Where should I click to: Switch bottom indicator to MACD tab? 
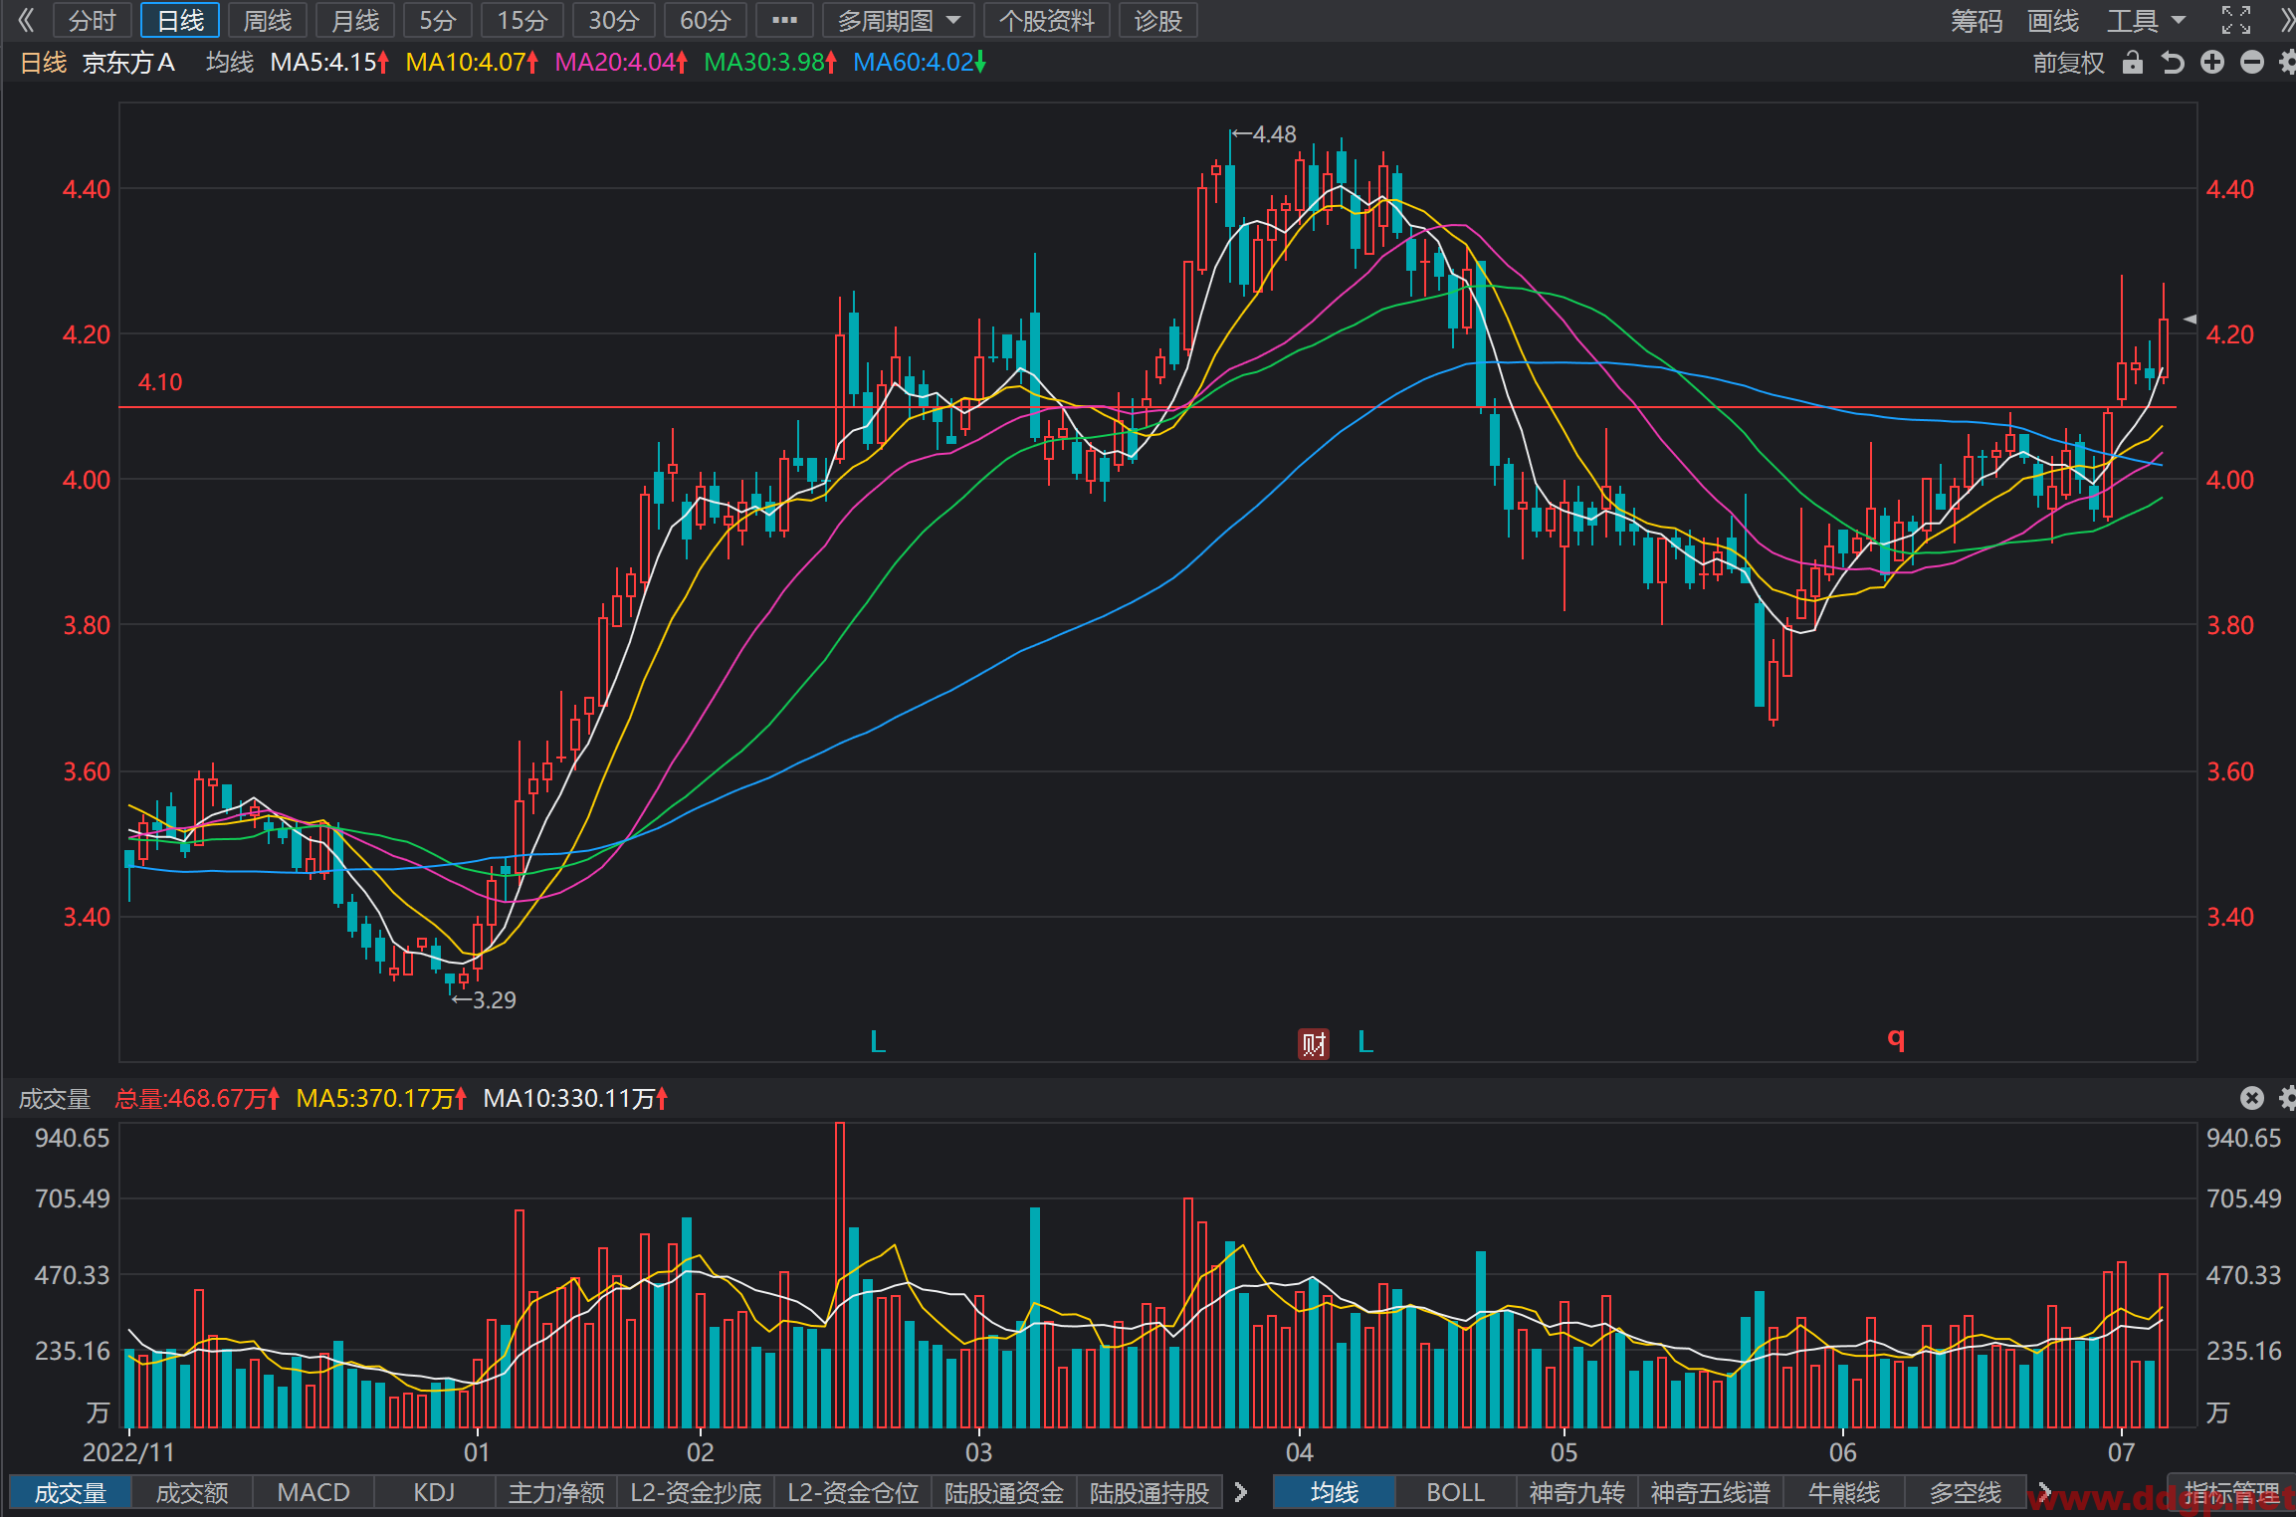click(x=313, y=1492)
